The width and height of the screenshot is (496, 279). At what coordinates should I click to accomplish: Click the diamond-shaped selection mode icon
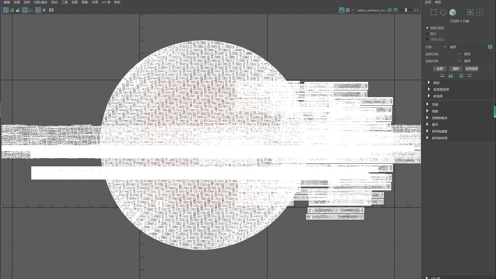pos(443,12)
